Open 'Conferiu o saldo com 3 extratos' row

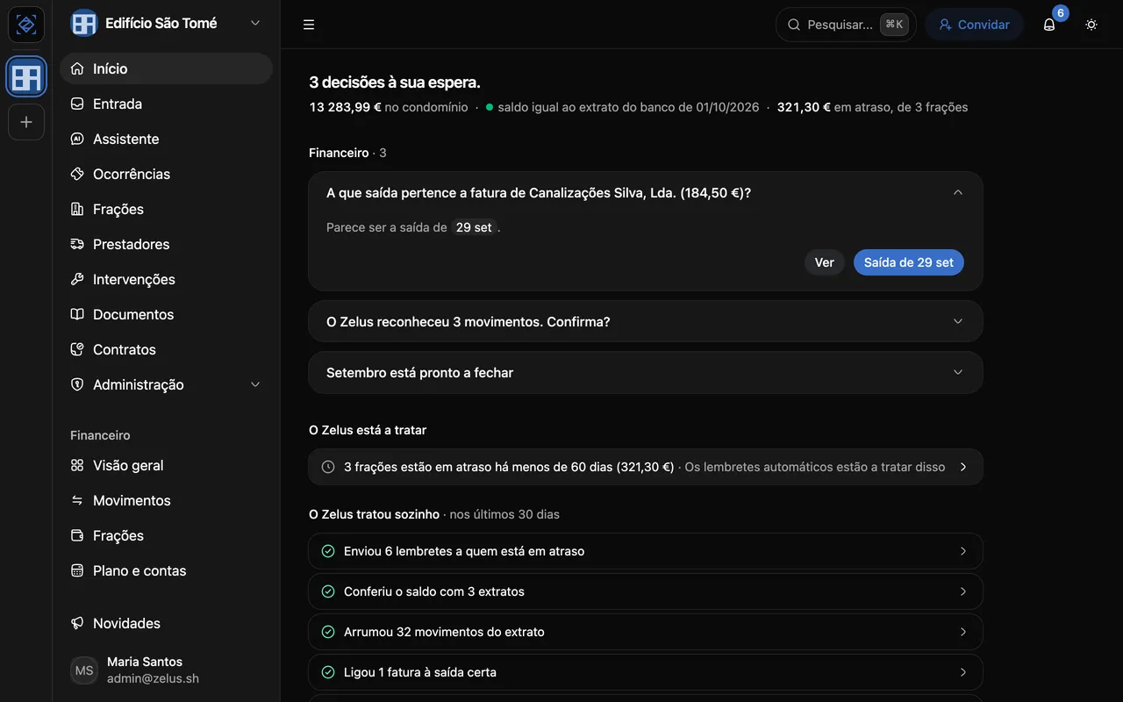point(646,591)
